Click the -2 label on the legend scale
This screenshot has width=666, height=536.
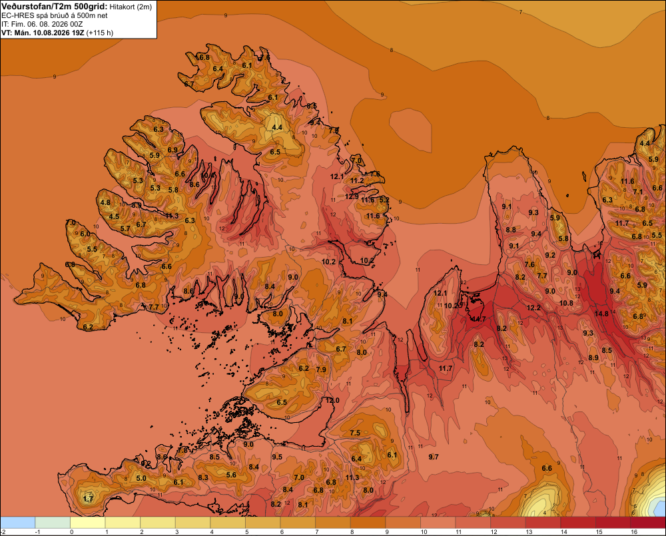point(3,532)
